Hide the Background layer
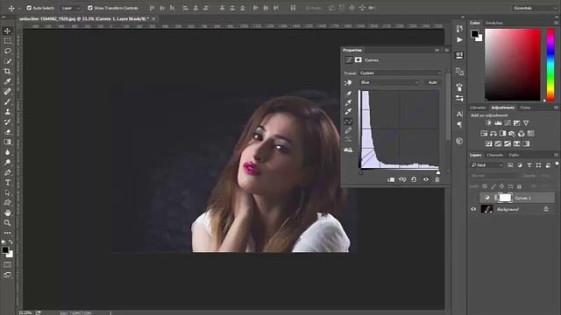Screen dimensions: 561x315 pyautogui.click(x=473, y=209)
